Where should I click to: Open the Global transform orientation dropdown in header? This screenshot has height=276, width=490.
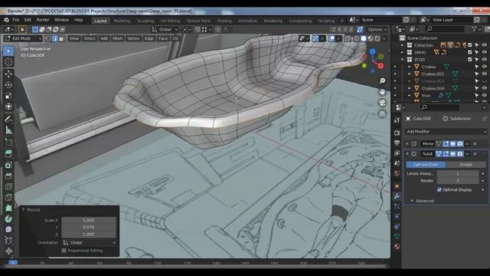click(165, 29)
